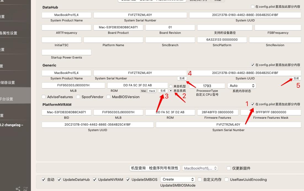
Task: Click 生成 under Generic System UUID
Action: (296, 78)
